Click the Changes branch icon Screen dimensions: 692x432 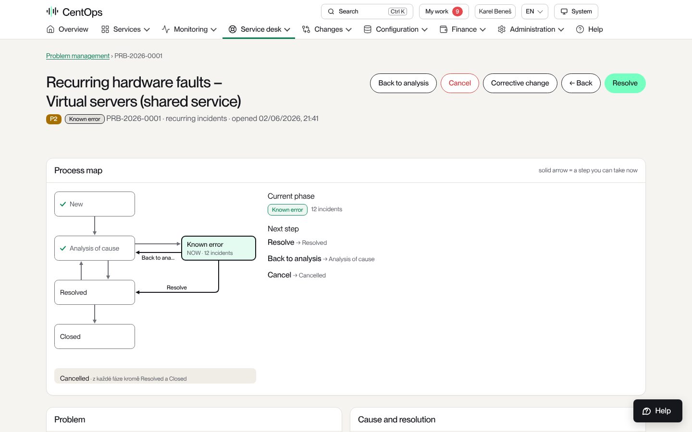[306, 29]
